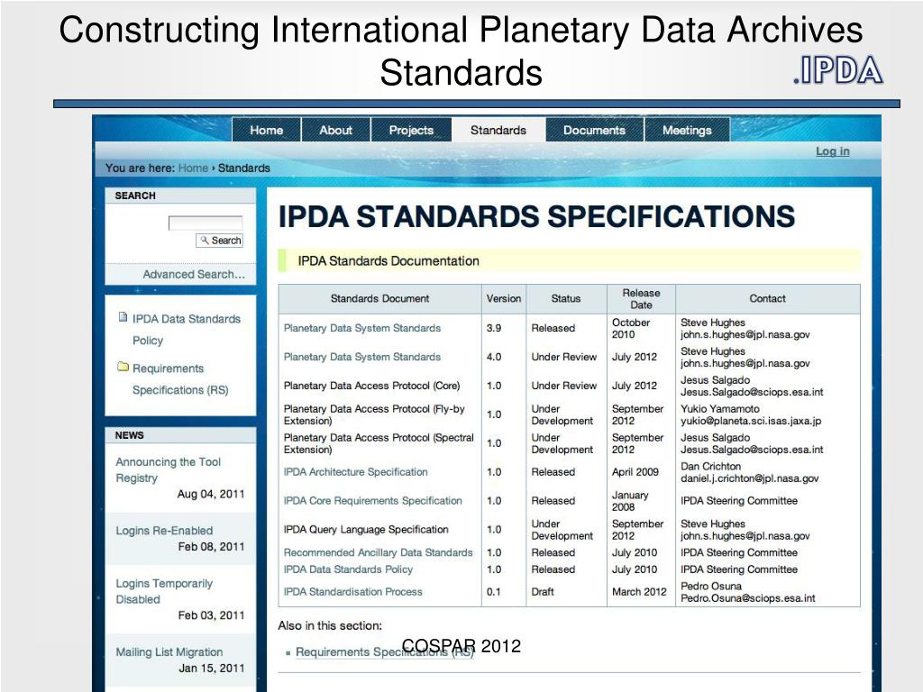Open IPDA Core Requirements Specification link
923x692 pixels.
pos(372,501)
